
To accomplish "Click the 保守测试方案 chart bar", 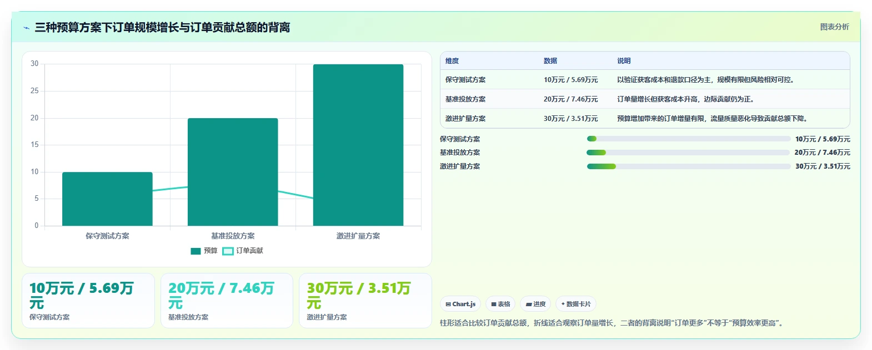I will pyautogui.click(x=107, y=199).
